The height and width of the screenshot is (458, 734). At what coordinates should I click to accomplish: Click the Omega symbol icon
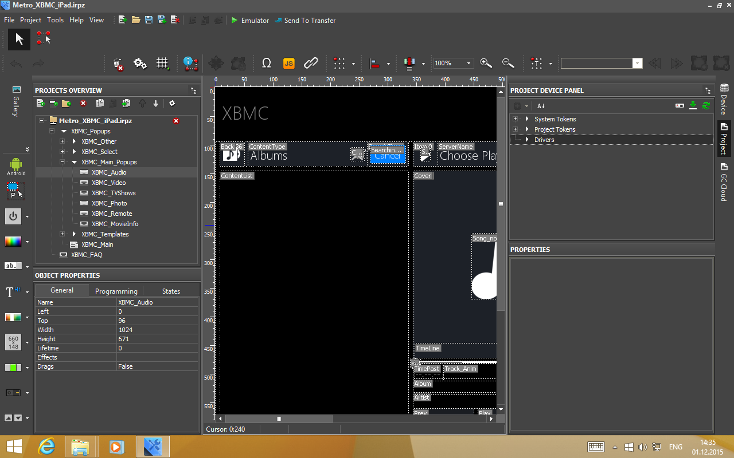tap(266, 64)
